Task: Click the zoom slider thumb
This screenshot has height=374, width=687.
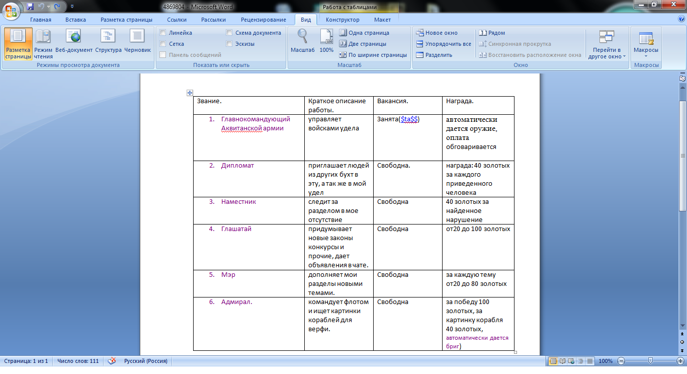Action: [651, 361]
